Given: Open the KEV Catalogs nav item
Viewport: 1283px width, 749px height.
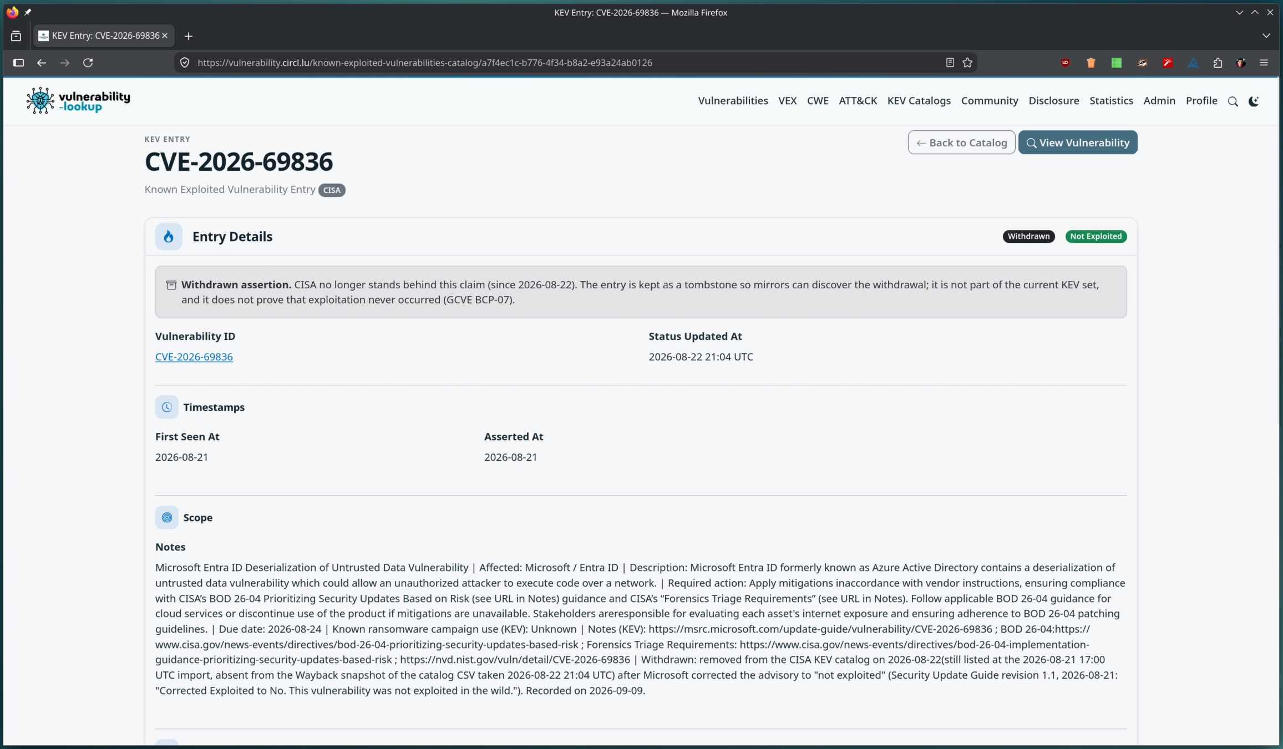Looking at the screenshot, I should (x=919, y=100).
